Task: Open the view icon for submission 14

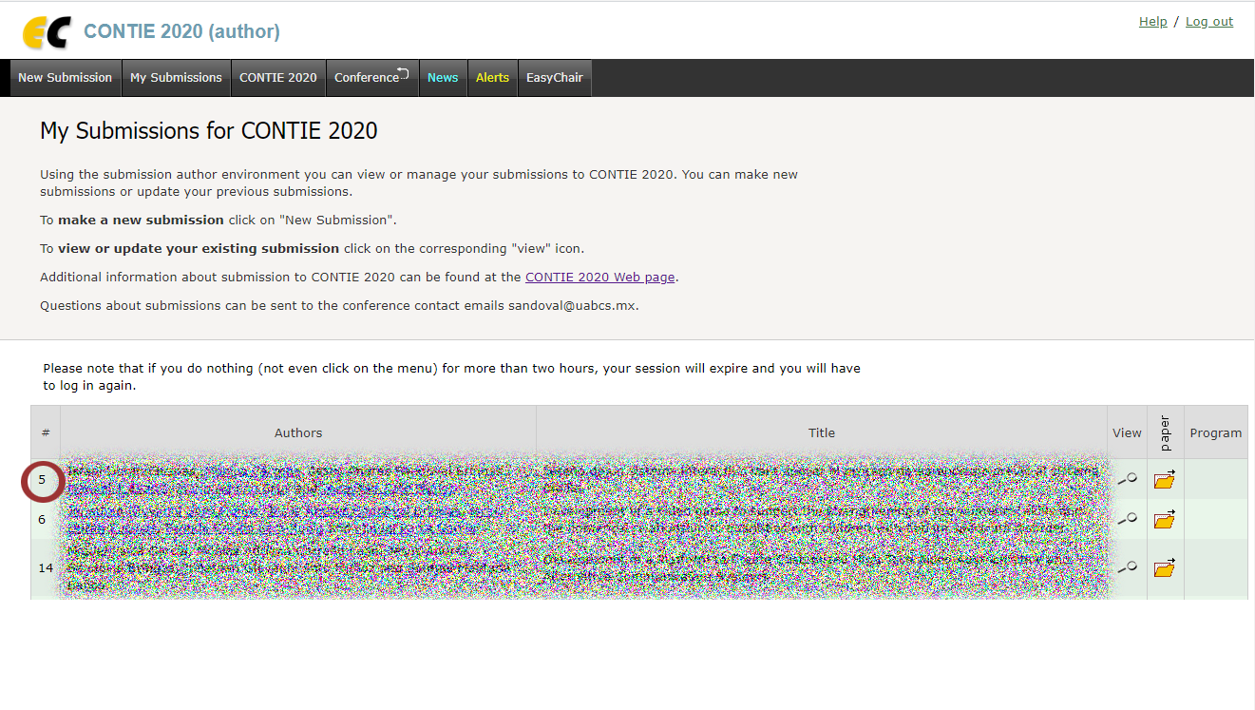Action: pos(1127,567)
